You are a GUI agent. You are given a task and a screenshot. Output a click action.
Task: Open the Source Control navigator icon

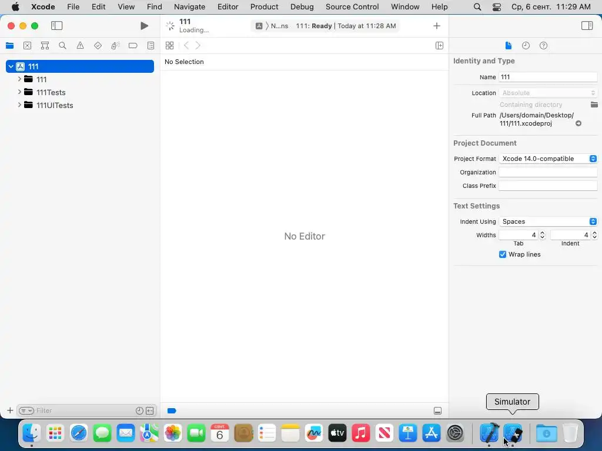tap(27, 46)
